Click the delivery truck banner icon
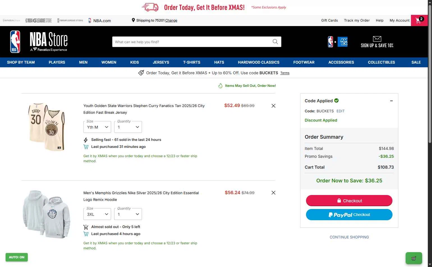This screenshot has width=432, height=267. coord(150,7)
